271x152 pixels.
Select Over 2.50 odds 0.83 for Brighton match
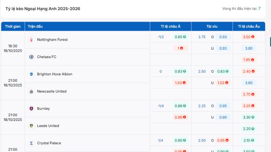coord(223,71)
